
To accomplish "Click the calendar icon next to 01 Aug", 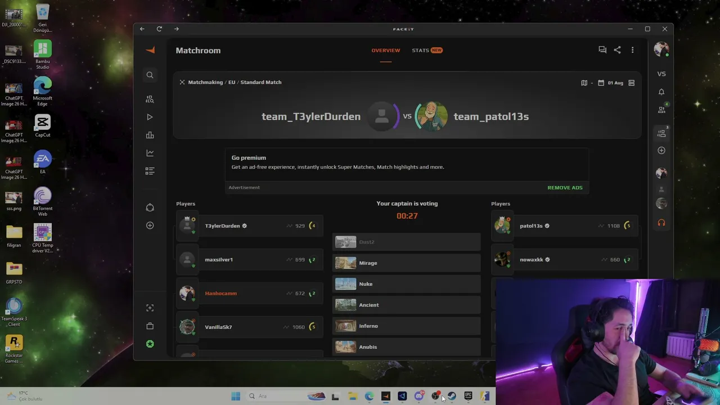I will click(601, 83).
